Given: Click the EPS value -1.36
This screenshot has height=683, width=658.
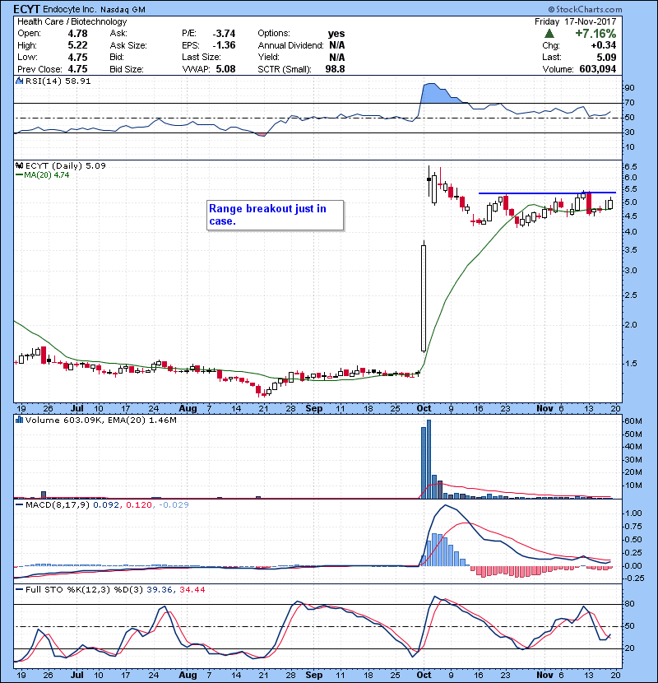Looking at the screenshot, I should [224, 45].
